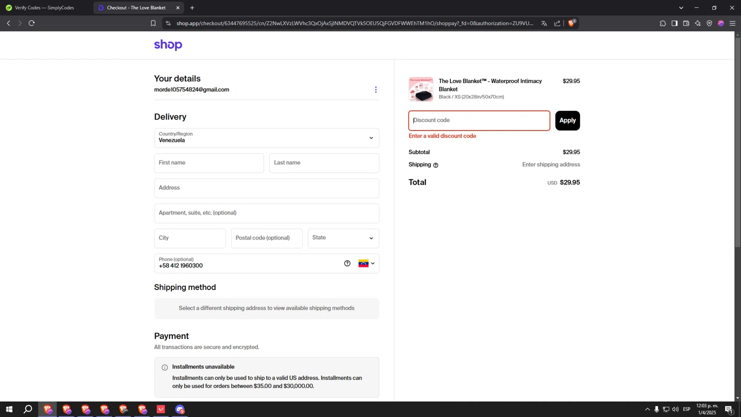Open the volume tray icon

[675, 409]
